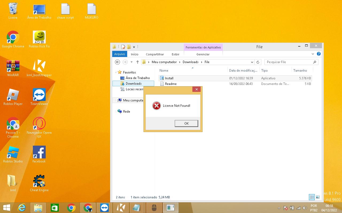Open the Arquivo menu

pos(119,54)
